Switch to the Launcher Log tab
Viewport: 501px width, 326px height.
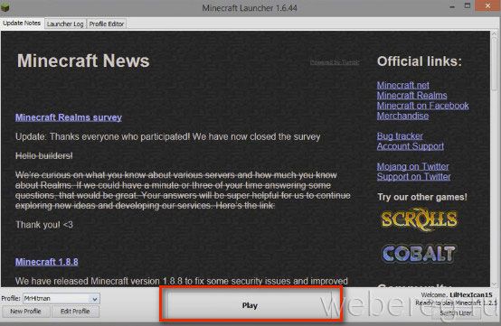click(65, 23)
